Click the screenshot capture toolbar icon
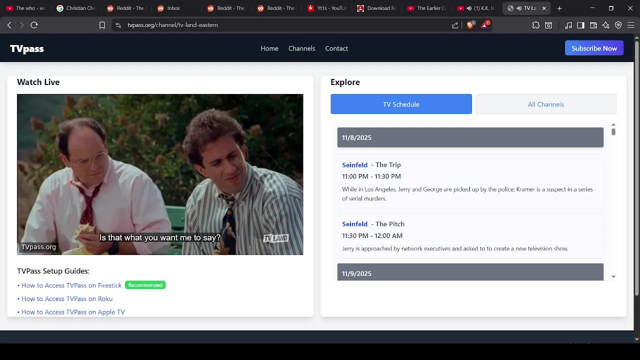Image resolution: width=640 pixels, height=360 pixels. tap(548, 25)
